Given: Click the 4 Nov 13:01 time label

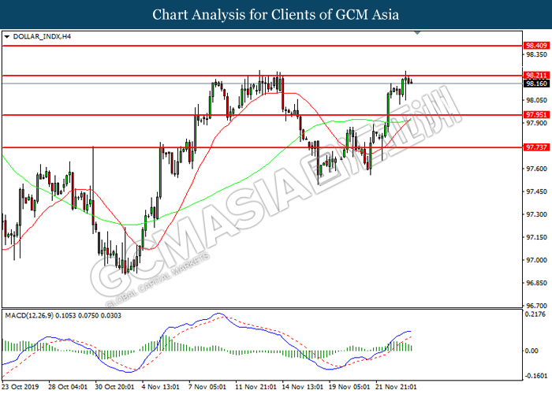Looking at the screenshot, I should point(161,387).
